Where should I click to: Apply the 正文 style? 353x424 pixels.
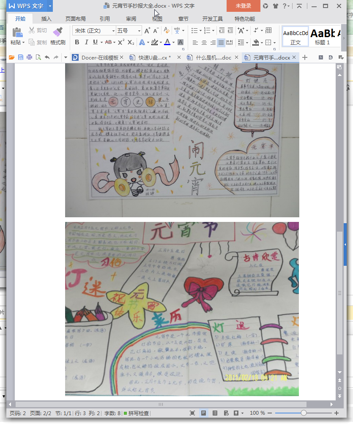coord(296,36)
